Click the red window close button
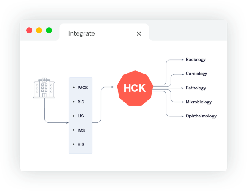This screenshot has height=191, width=247. (29, 30)
